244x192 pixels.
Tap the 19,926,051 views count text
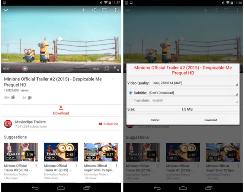pyautogui.click(x=16, y=90)
